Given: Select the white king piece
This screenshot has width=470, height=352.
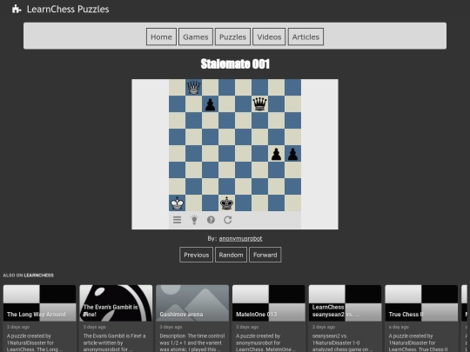Looking at the screenshot, I should (178, 203).
